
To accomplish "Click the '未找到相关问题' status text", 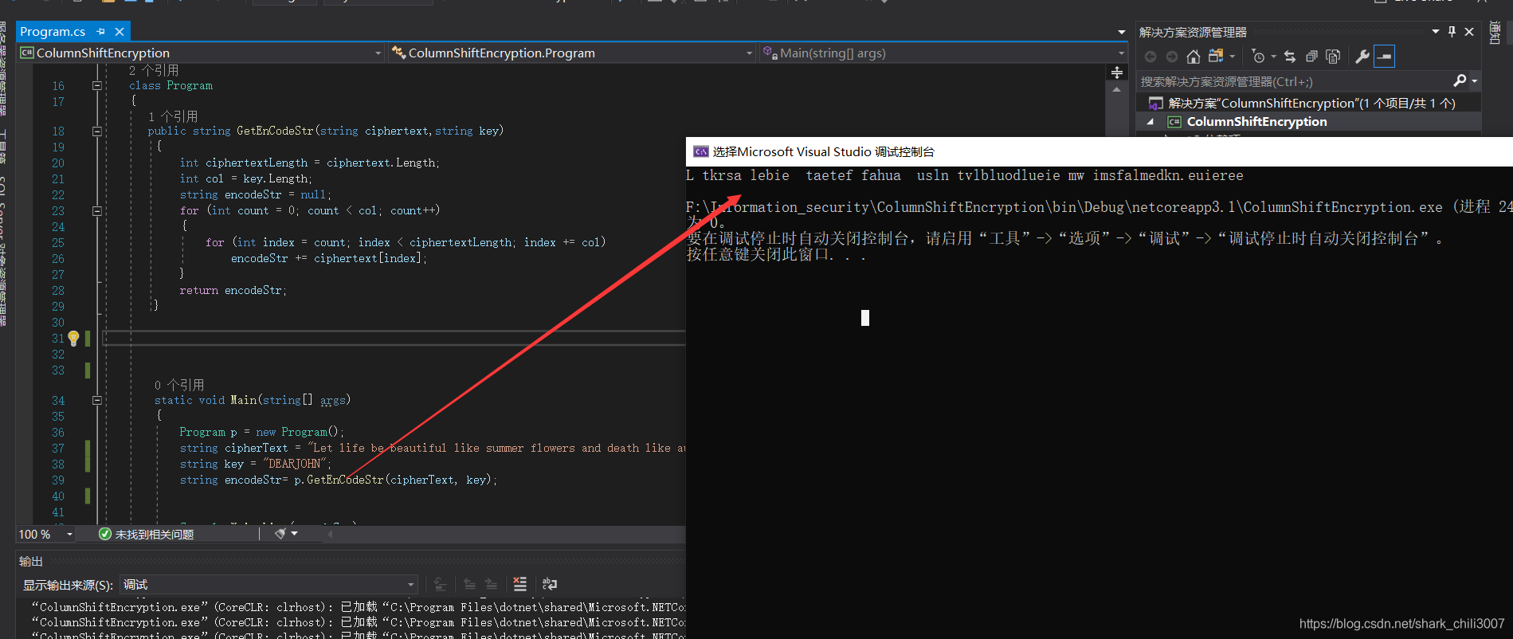I will [155, 534].
